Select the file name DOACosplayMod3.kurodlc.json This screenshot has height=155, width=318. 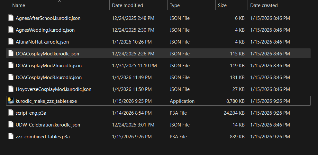click(x=49, y=77)
